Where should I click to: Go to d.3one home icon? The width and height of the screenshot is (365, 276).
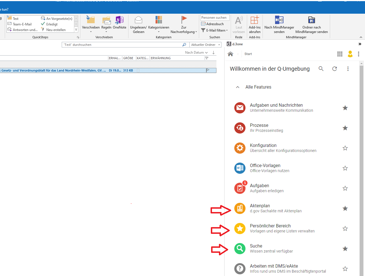230,54
